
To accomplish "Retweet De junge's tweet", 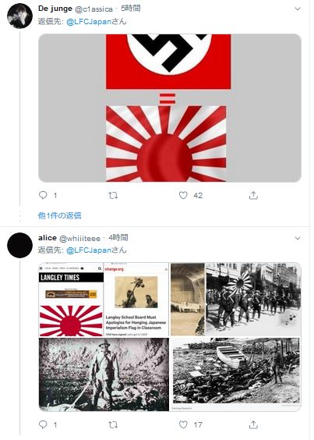I will 113,195.
